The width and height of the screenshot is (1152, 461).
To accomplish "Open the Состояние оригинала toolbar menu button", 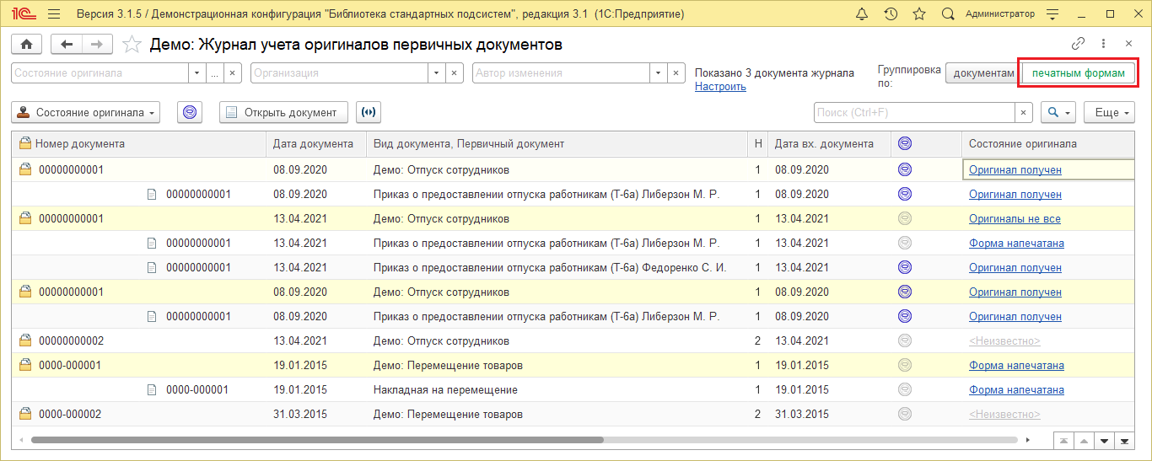I will pos(87,112).
